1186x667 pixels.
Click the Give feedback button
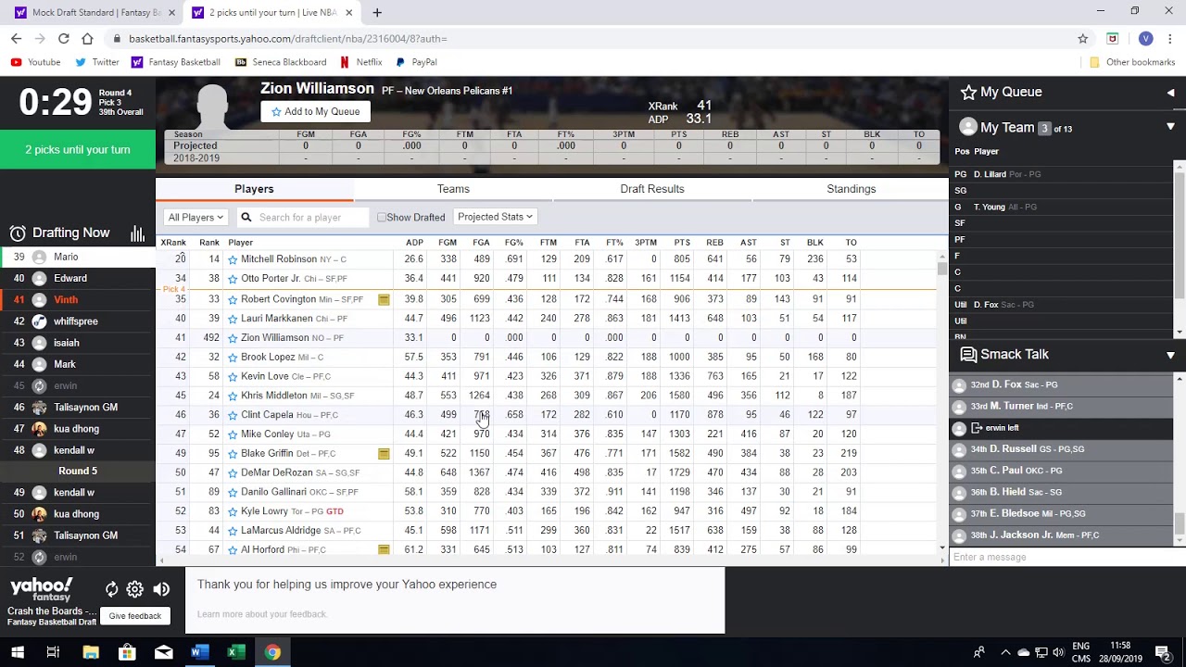tap(134, 616)
